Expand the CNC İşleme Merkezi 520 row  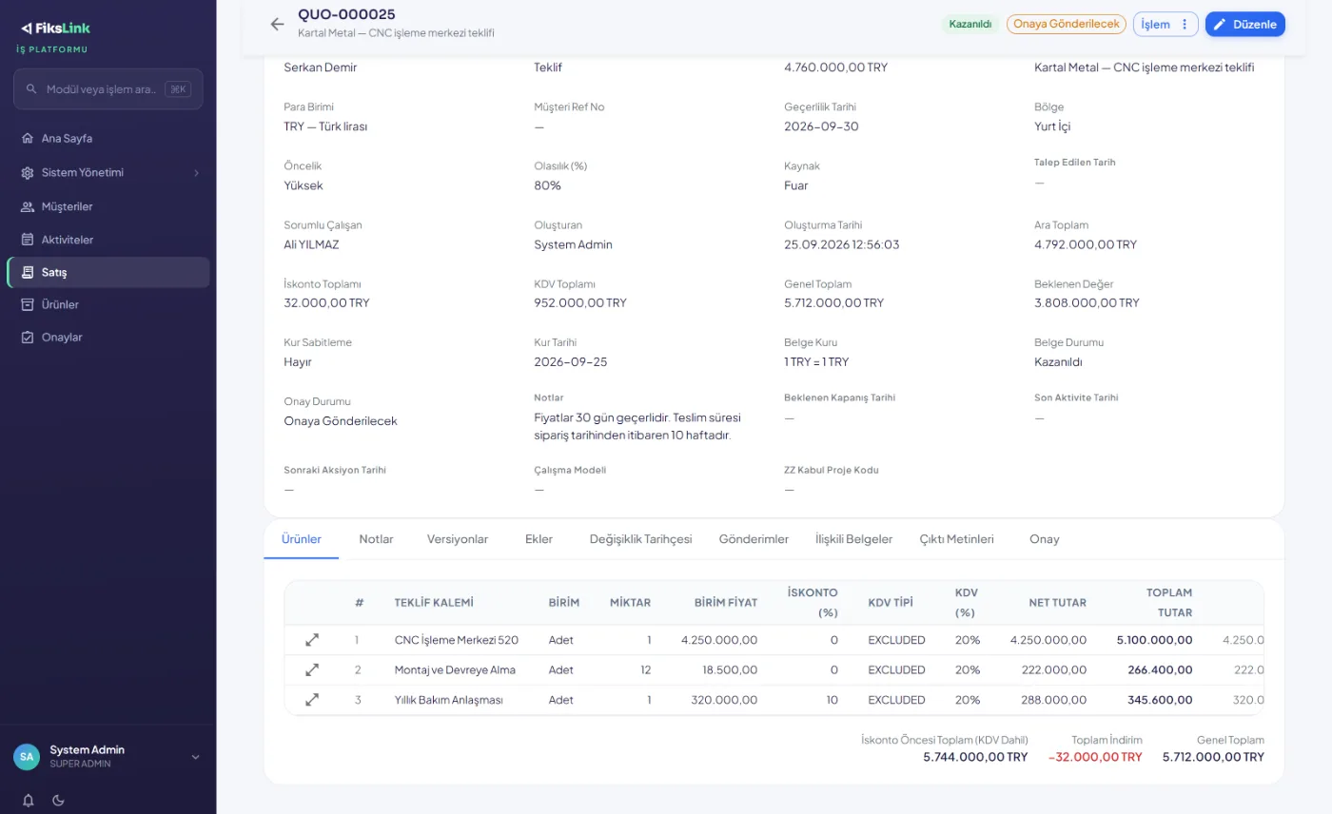[312, 640]
